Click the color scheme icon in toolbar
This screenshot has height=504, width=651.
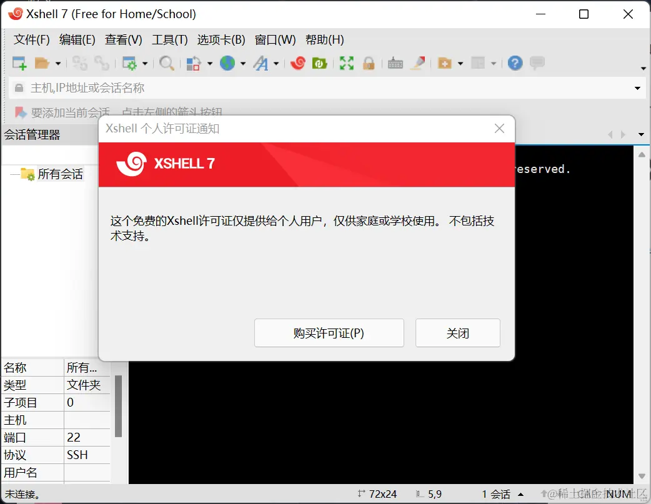tap(194, 63)
